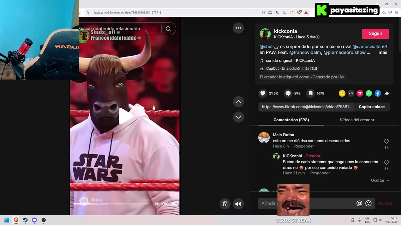Play the paused video

pyautogui.click(x=125, y=116)
